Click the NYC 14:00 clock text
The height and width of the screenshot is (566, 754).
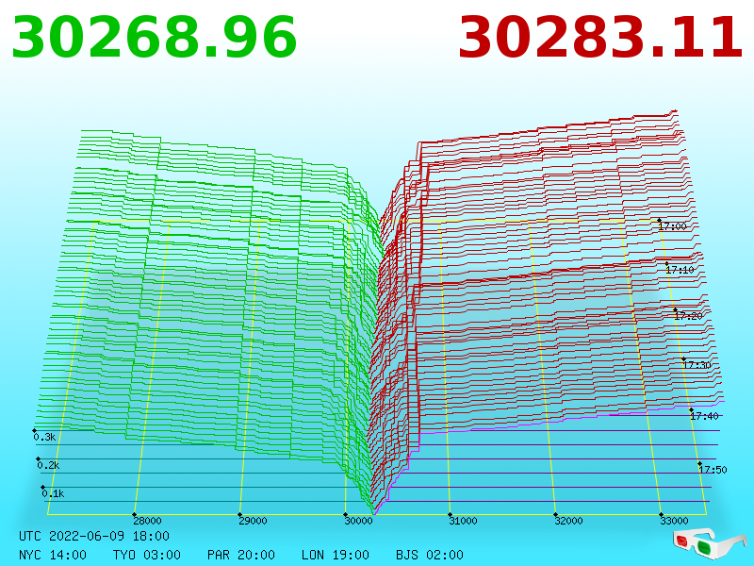pos(53,555)
